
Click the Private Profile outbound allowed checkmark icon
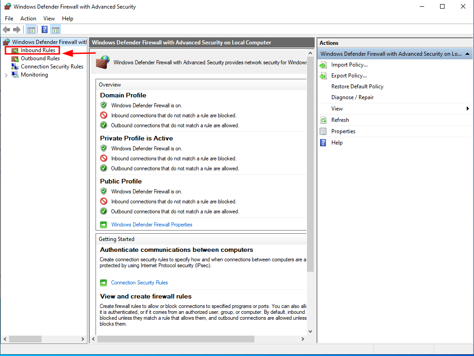[104, 168]
